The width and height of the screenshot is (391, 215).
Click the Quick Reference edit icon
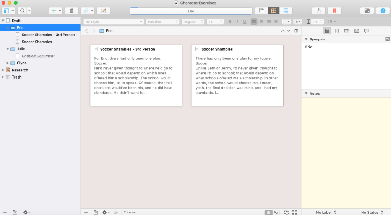pyautogui.click(x=103, y=11)
